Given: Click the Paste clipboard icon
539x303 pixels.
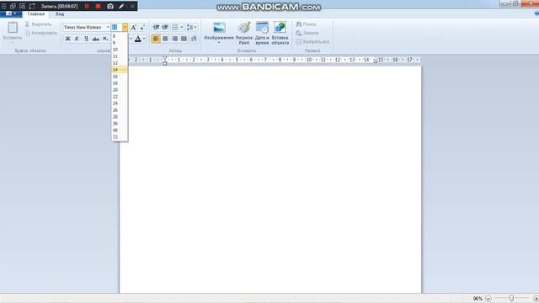Looking at the screenshot, I should coord(13,27).
